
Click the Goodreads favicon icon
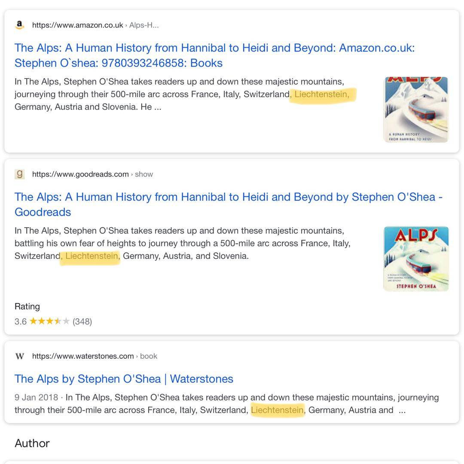point(19,174)
